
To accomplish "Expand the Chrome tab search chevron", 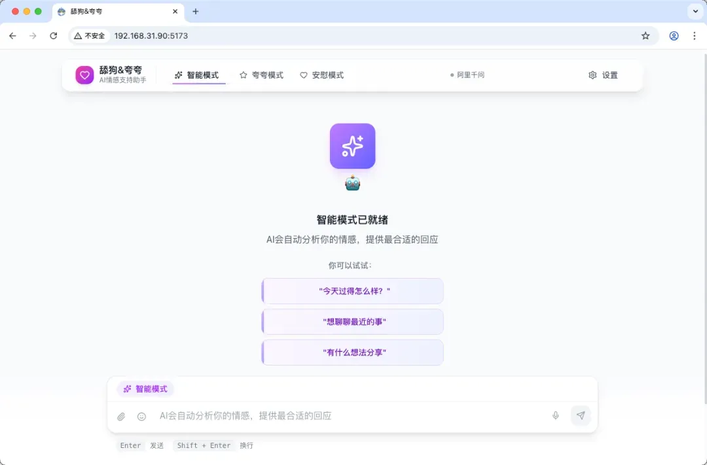I will coord(695,11).
